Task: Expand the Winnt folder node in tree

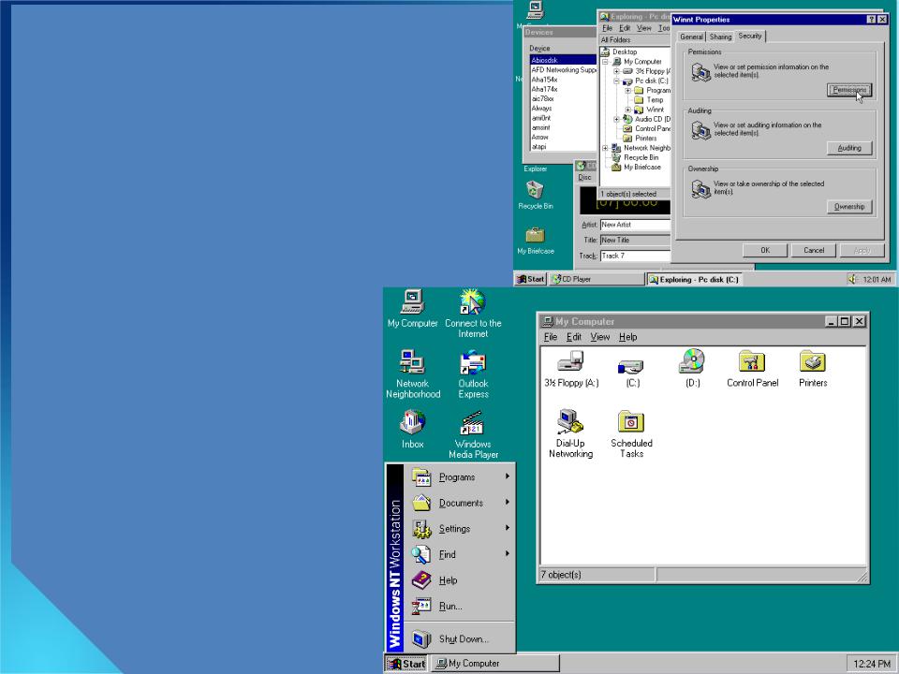Action: click(627, 110)
